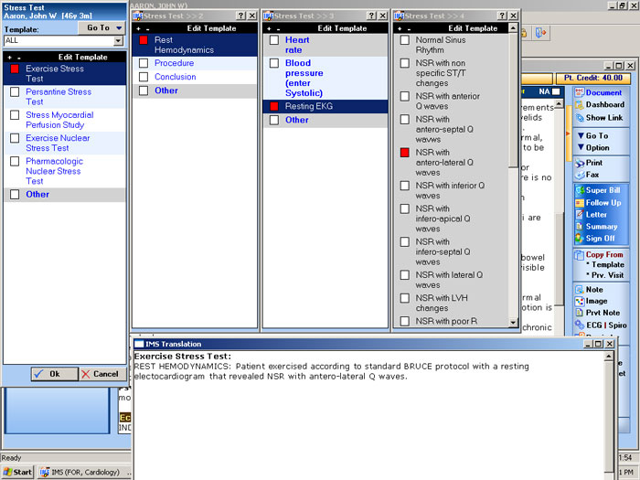Click the Pt. Credit: 40.00 button
Image resolution: width=640 pixels, height=480 pixels.
593,78
